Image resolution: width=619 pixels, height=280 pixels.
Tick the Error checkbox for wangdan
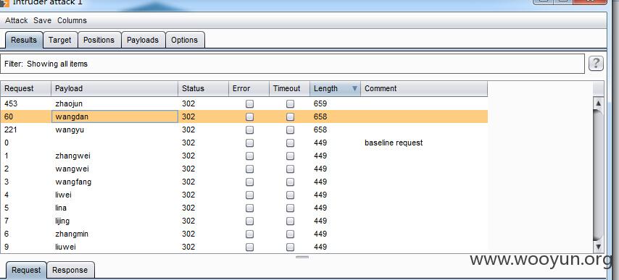pyautogui.click(x=249, y=117)
